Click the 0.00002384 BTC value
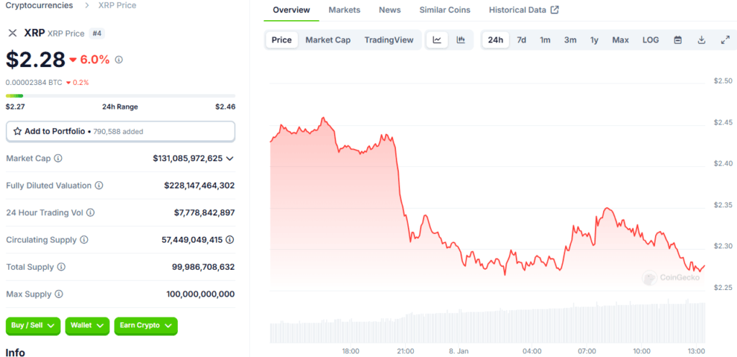Screen dimensions: 737x357 coord(34,82)
